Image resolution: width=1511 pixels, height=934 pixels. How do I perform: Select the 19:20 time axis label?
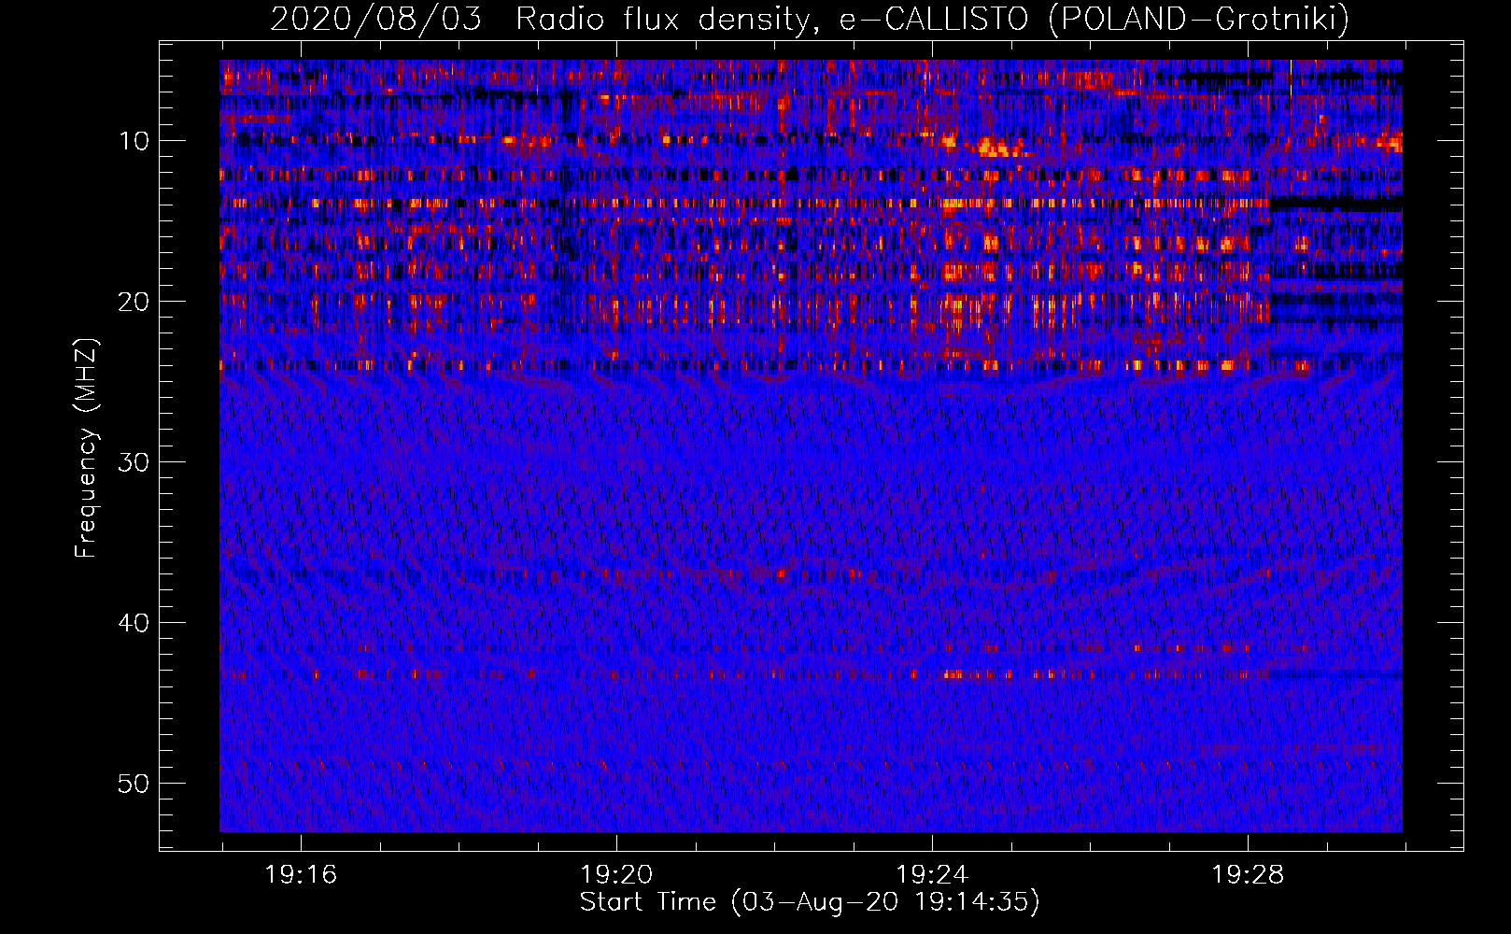tap(616, 875)
